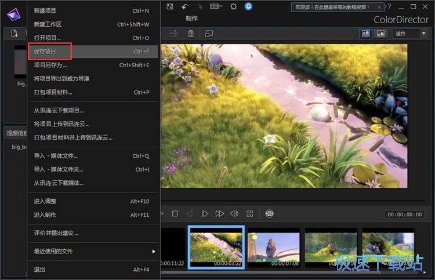
Task: Click the import media file icon
Action: [x=14, y=34]
